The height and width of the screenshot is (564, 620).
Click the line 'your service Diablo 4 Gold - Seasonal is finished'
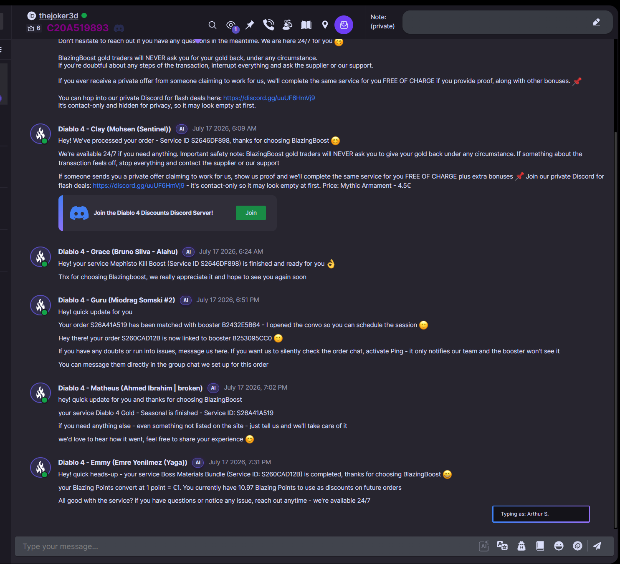point(166,413)
